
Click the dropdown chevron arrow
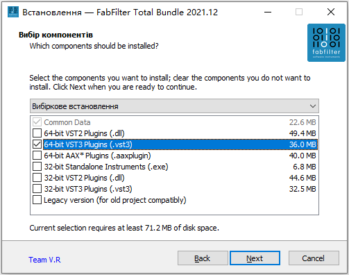click(313, 106)
